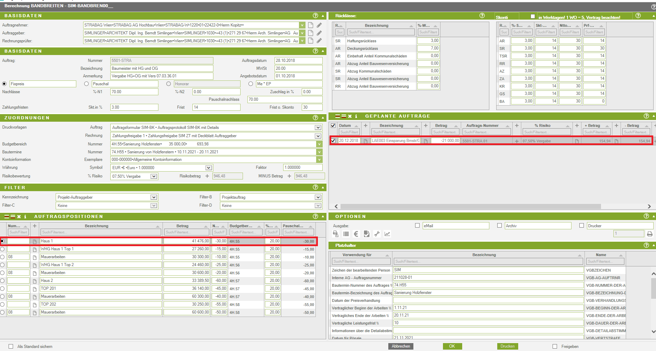Click the X delete icon in Geplante Aufträge header

[350, 116]
